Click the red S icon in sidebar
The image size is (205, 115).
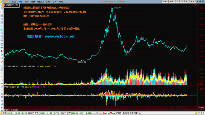pos(2,51)
